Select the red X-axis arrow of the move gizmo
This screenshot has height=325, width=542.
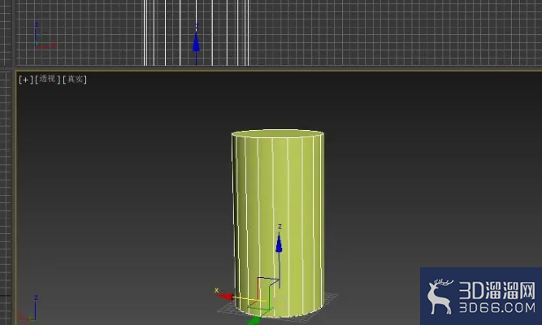tap(226, 297)
